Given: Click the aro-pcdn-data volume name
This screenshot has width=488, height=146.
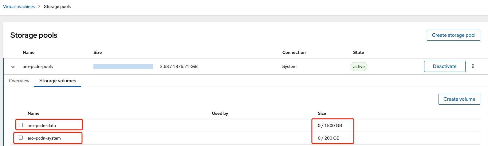Looking at the screenshot, I should coord(42,125).
